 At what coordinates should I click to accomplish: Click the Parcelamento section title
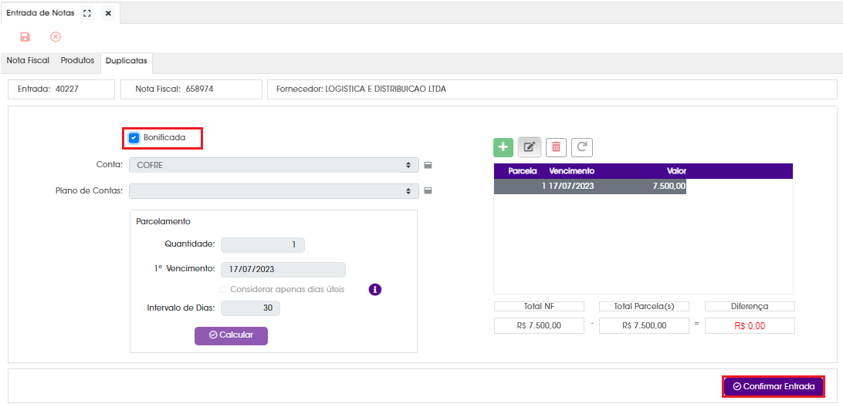[x=164, y=221]
